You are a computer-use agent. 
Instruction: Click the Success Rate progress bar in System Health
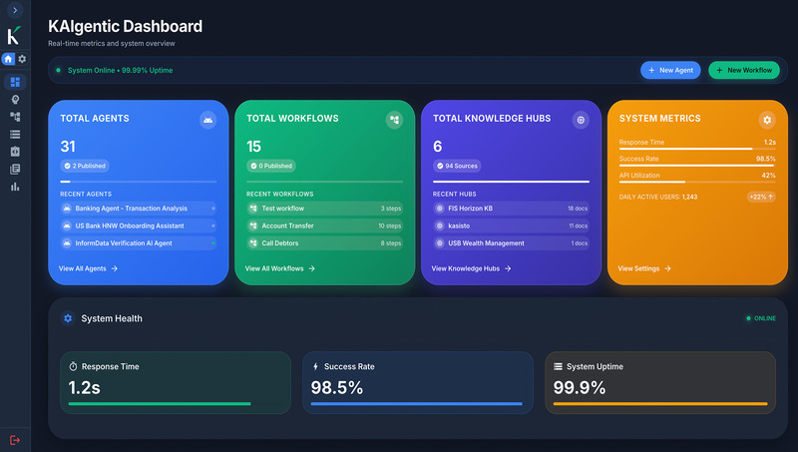[416, 404]
